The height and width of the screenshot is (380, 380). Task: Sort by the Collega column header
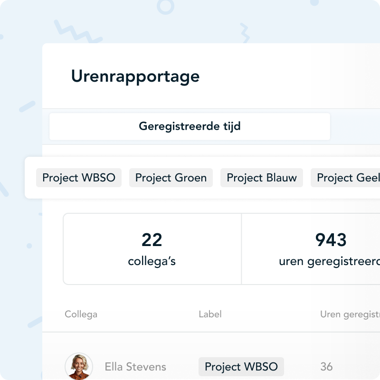click(81, 314)
